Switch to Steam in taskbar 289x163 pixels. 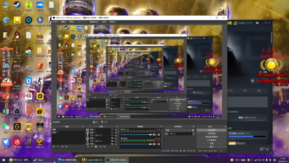tap(43, 160)
